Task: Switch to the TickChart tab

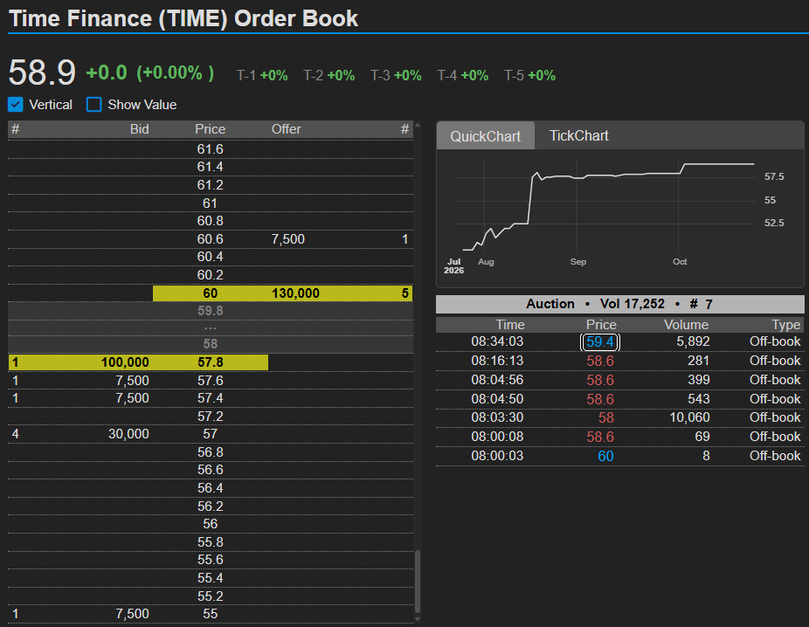Action: point(579,135)
